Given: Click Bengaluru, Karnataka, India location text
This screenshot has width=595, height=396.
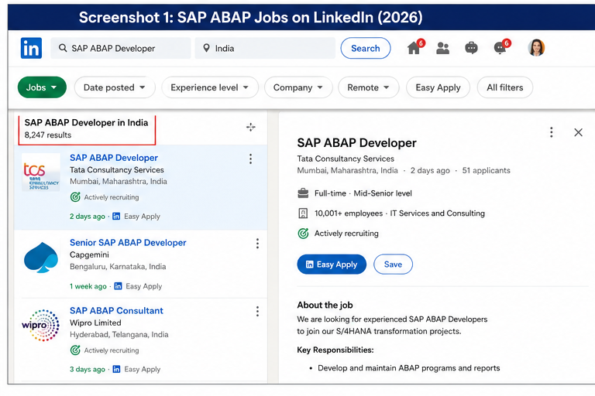Looking at the screenshot, I should click(x=118, y=266).
